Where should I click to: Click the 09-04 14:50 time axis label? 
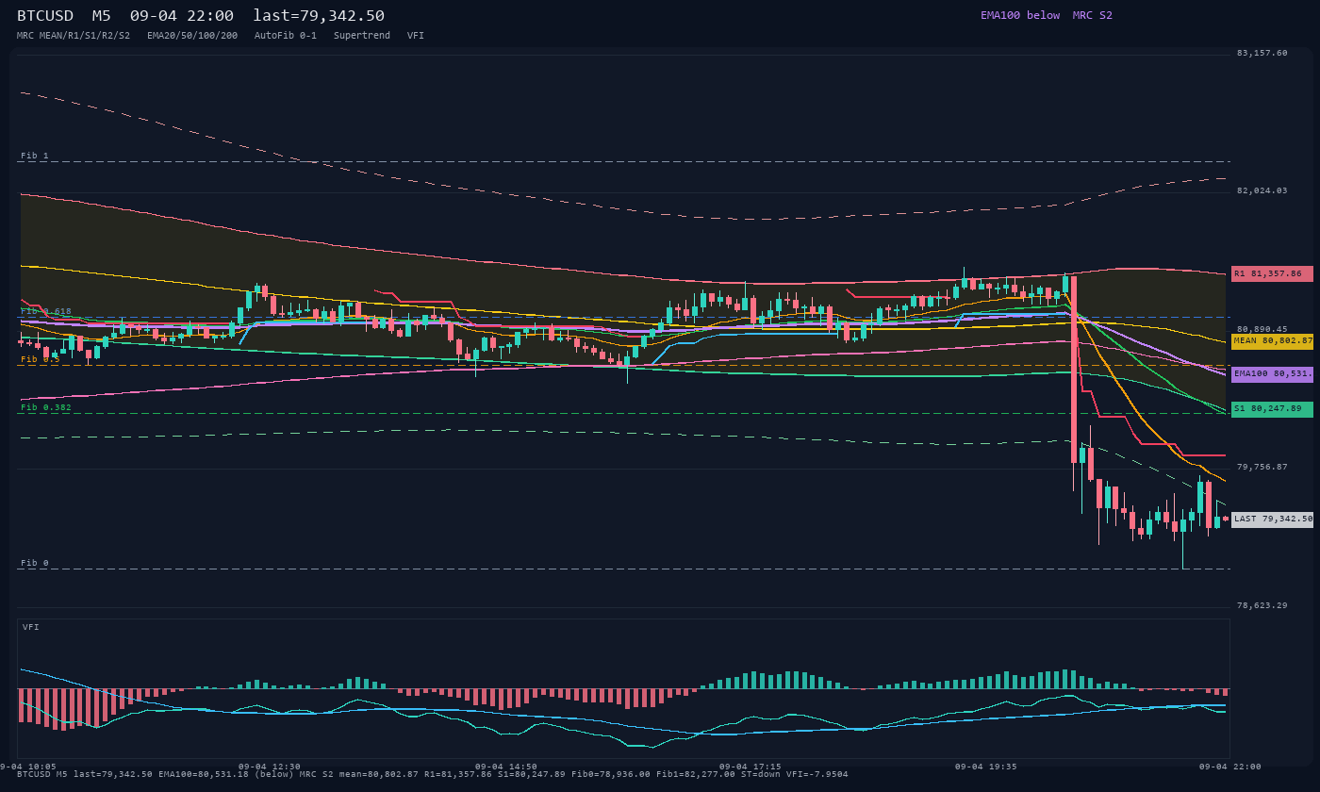(506, 767)
